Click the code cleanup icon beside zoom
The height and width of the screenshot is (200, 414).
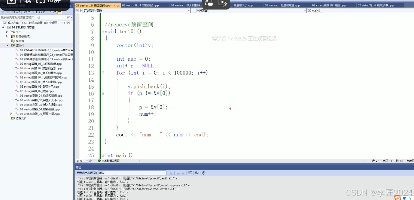(x=90, y=161)
